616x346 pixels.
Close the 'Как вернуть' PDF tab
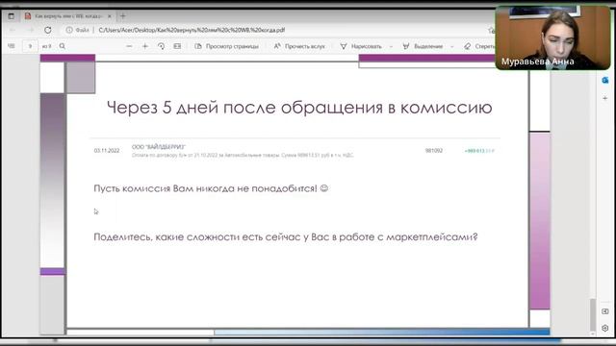[x=110, y=16]
